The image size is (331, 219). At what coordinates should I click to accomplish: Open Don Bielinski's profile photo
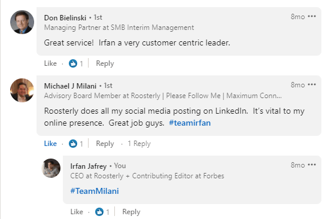pos(22,22)
